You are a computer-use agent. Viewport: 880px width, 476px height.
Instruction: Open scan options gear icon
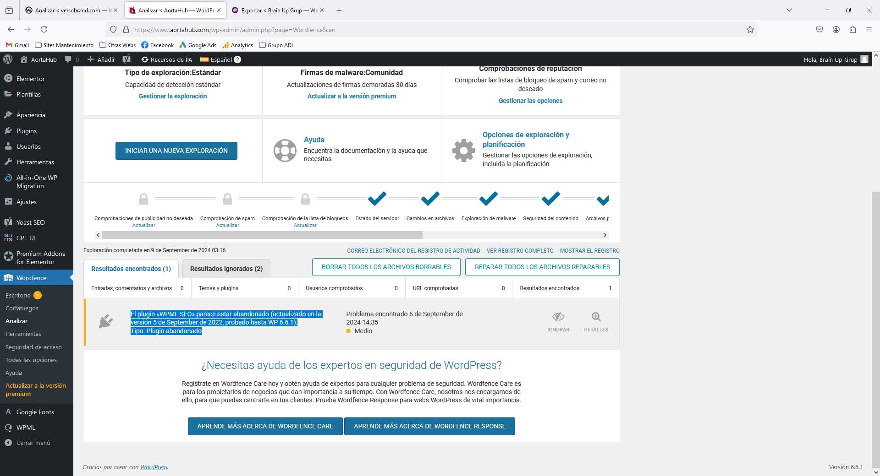tap(464, 151)
